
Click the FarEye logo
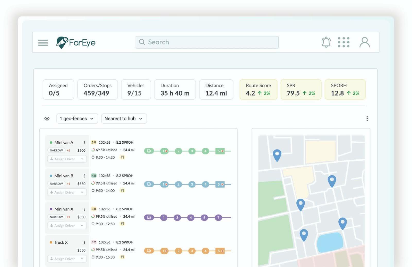(x=76, y=42)
